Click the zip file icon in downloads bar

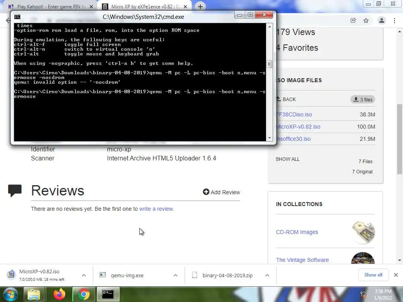coord(194,275)
